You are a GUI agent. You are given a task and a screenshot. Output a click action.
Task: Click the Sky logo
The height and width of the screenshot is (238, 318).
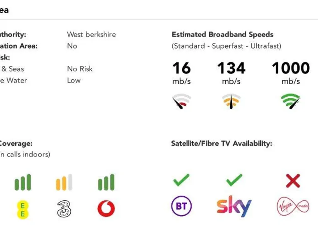point(234,206)
